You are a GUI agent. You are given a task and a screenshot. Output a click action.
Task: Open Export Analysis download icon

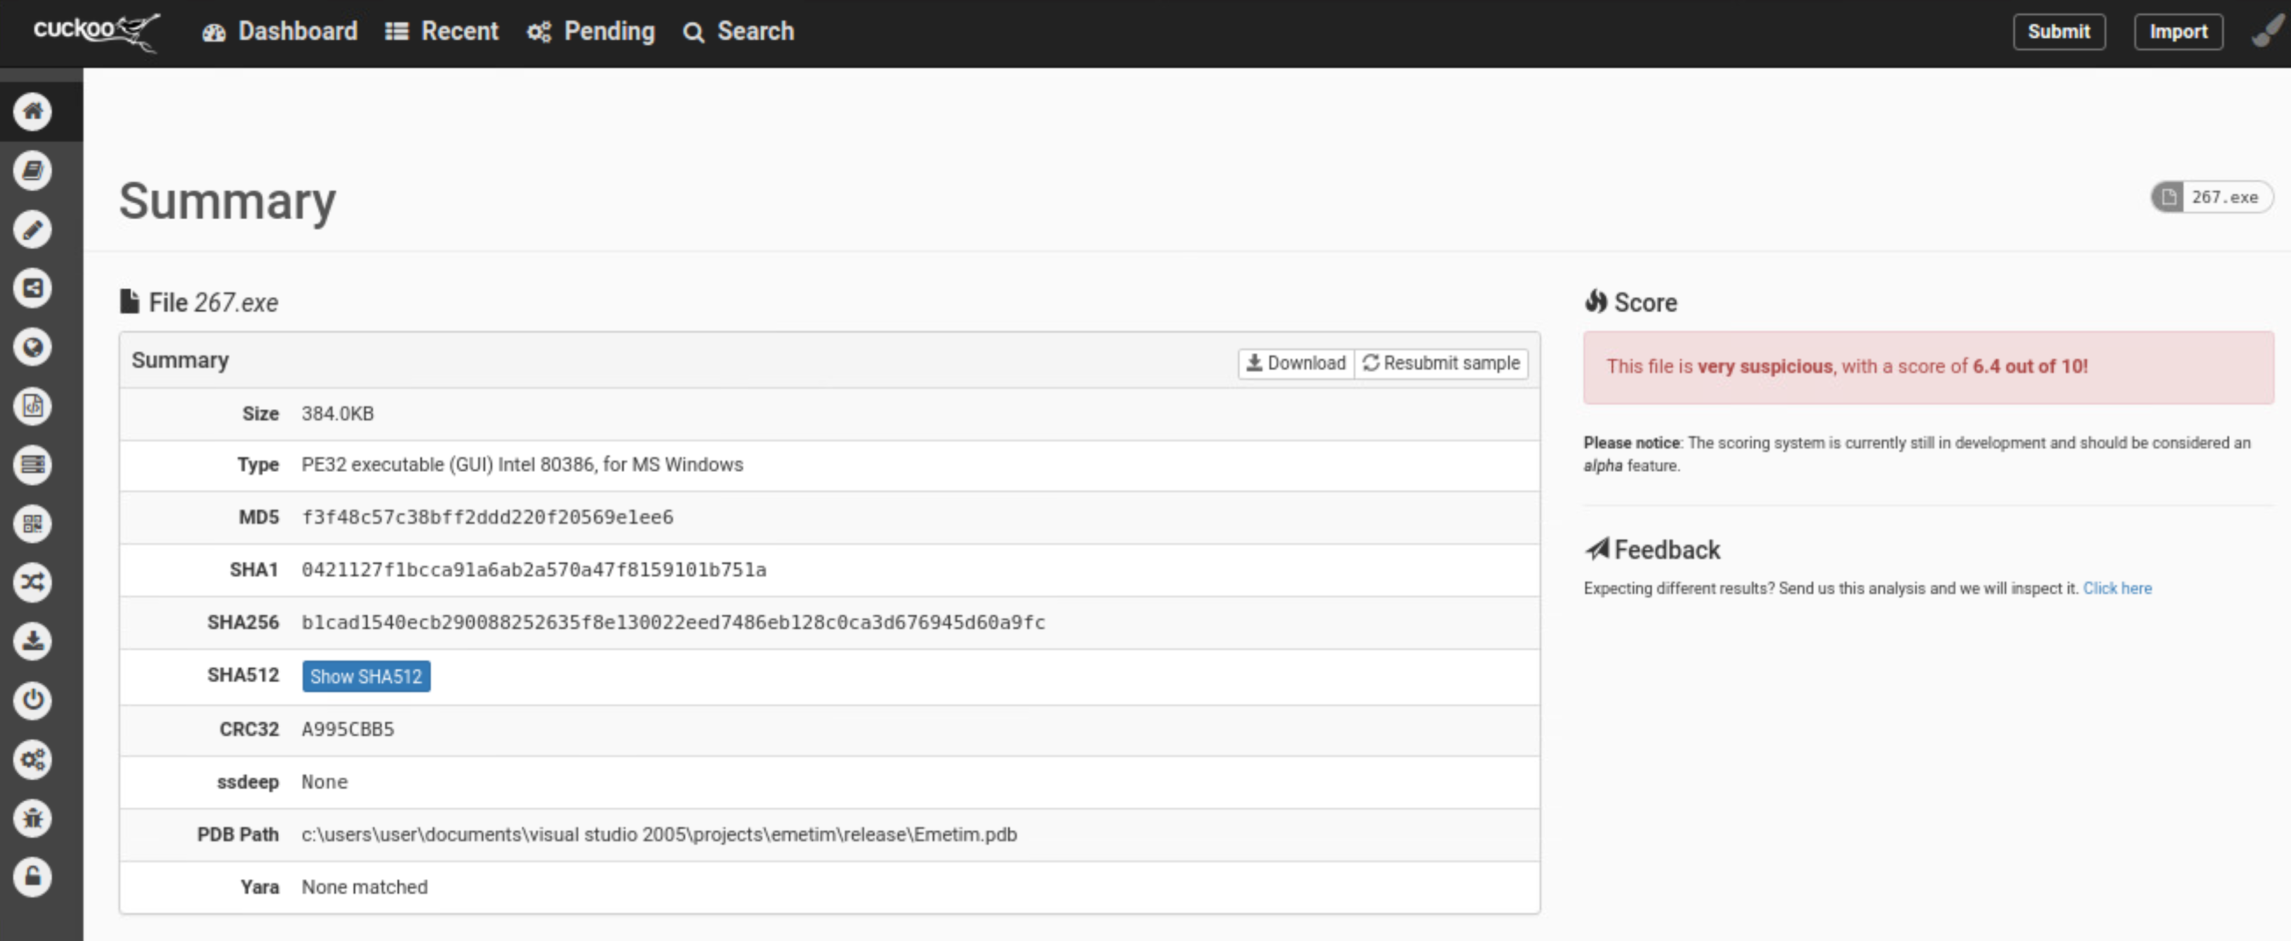[33, 641]
